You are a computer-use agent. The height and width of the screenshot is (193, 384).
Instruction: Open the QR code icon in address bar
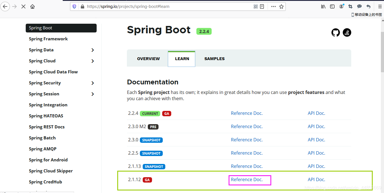[x=256, y=6]
